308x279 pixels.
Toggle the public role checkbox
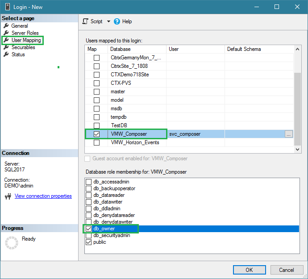[88, 242]
